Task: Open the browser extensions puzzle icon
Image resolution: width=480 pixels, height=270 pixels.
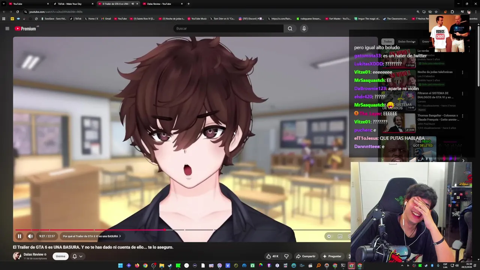Action: click(x=452, y=12)
